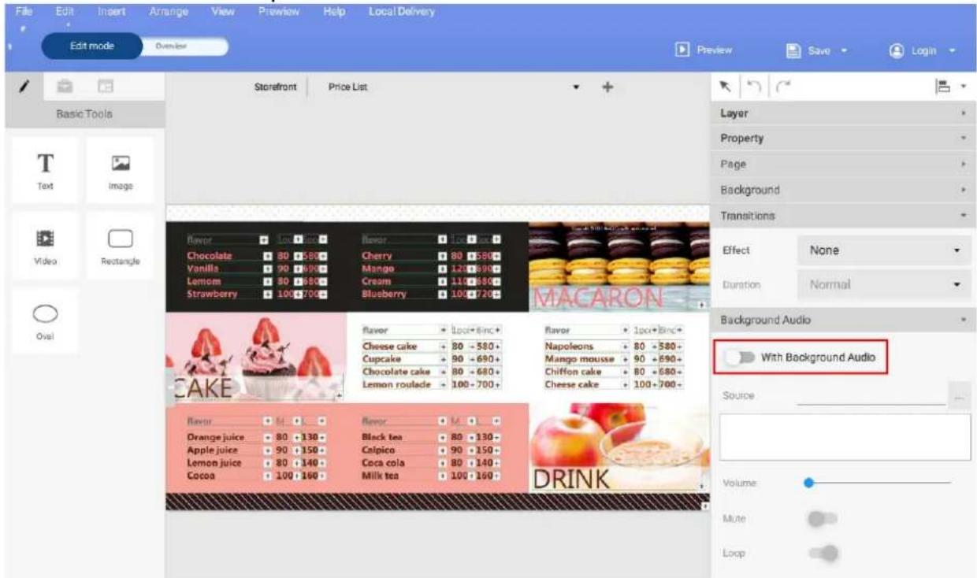Screen dimensions: 977x578
Task: Select the DRINK apple image
Action: pos(619,447)
